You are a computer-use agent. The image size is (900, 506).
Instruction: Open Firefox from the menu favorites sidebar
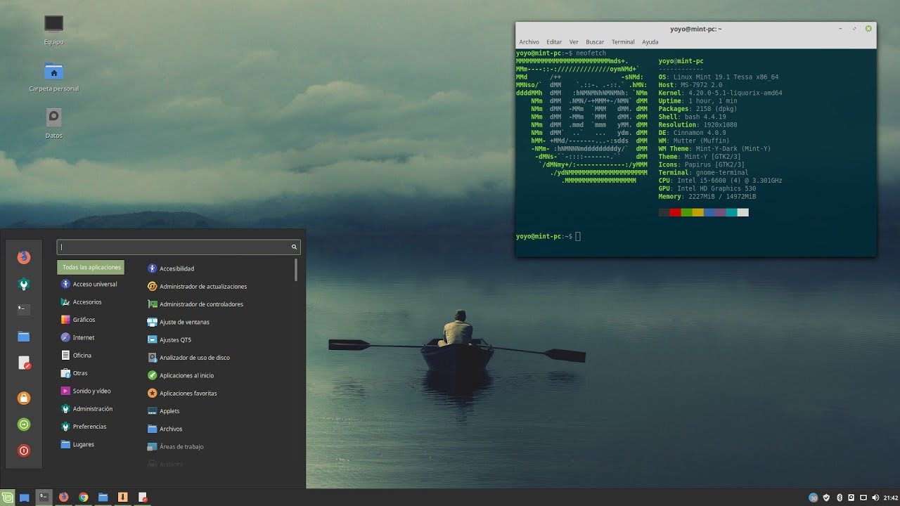[24, 257]
